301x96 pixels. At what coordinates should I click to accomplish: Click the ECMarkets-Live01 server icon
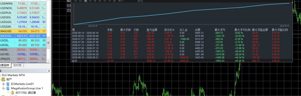point(8,84)
